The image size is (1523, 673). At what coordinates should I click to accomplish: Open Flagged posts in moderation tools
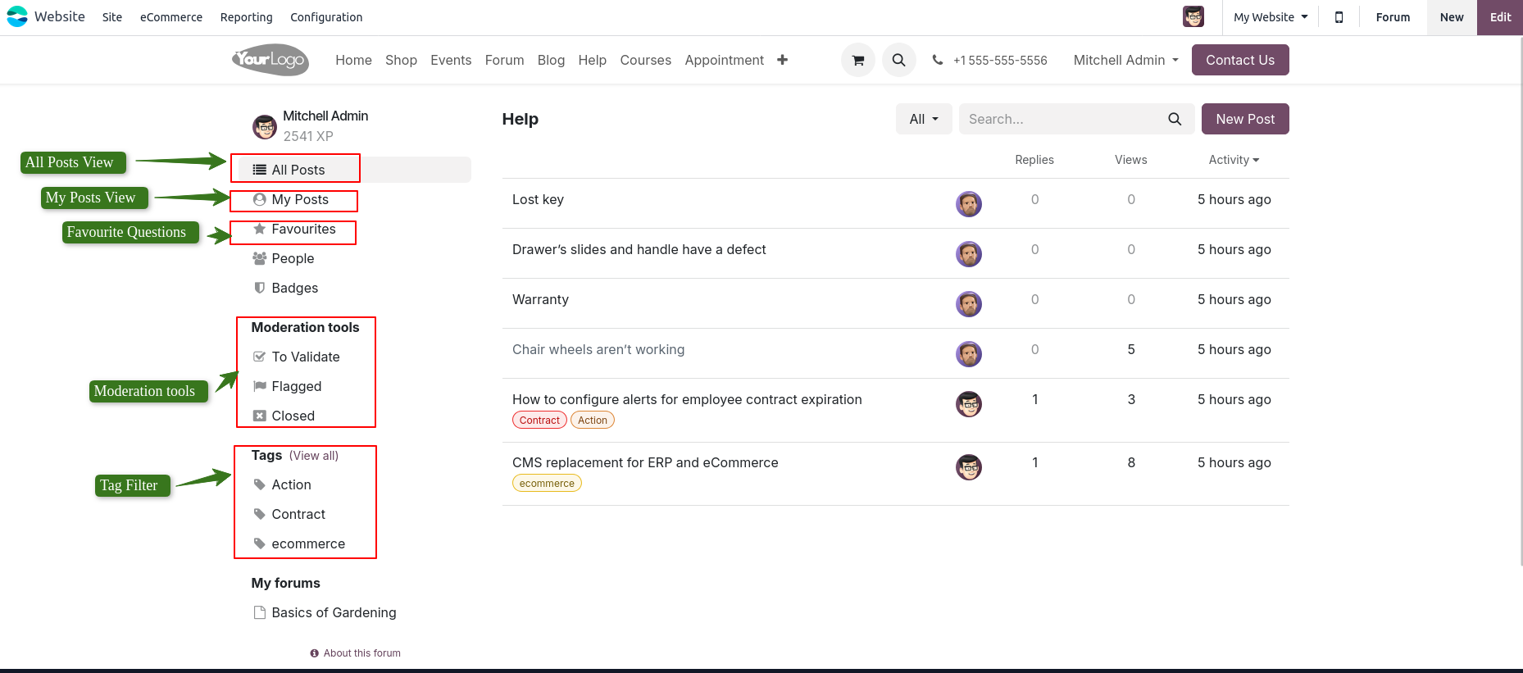coord(296,386)
